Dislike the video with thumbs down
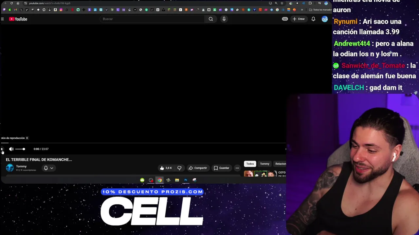Image resolution: width=419 pixels, height=235 pixels. coord(179,168)
